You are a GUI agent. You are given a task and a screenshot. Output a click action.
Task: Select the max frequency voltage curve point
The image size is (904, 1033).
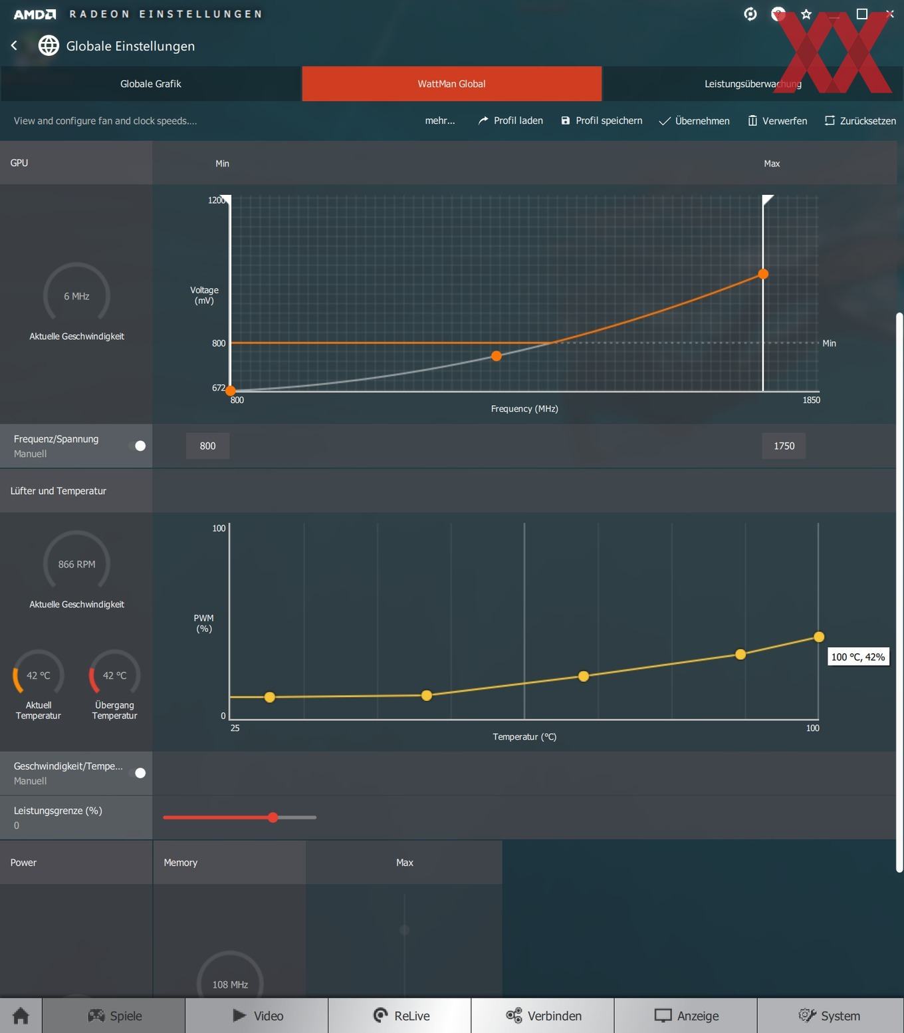763,274
